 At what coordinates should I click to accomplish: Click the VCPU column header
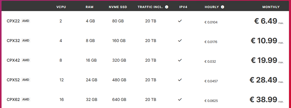point(61,7)
